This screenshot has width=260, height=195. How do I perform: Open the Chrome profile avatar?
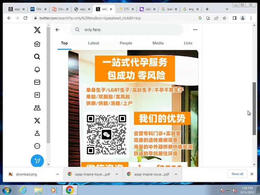(x=243, y=18)
